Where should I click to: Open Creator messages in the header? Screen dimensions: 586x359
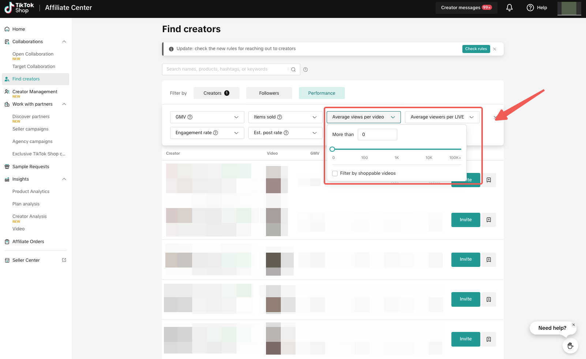(x=466, y=8)
